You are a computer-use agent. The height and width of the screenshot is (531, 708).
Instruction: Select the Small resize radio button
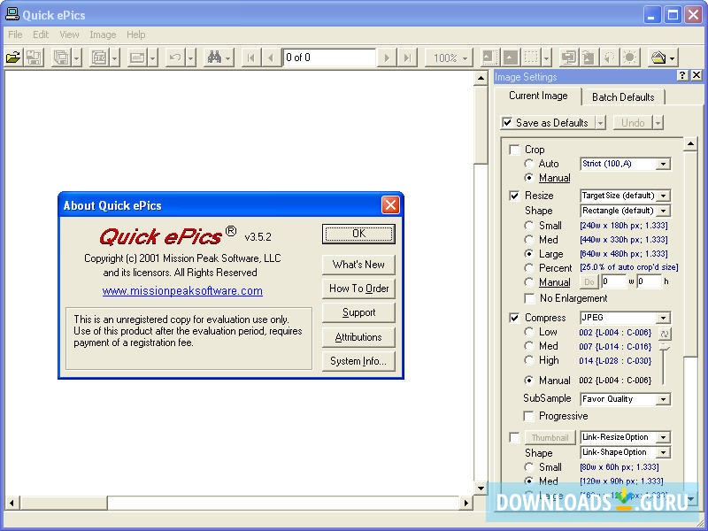[x=528, y=226]
